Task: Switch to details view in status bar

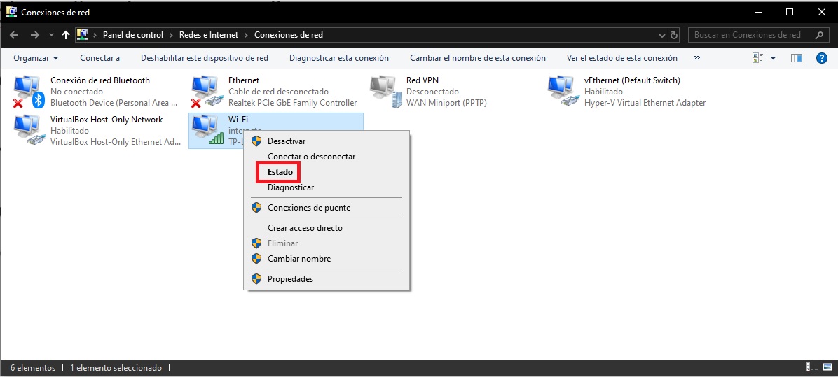Action: pos(812,368)
